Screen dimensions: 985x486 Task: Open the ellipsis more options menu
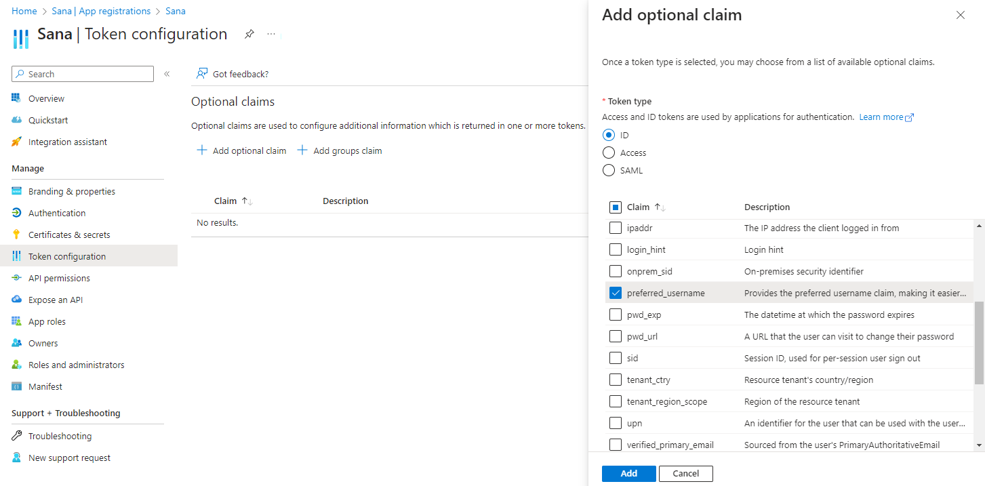(x=271, y=35)
